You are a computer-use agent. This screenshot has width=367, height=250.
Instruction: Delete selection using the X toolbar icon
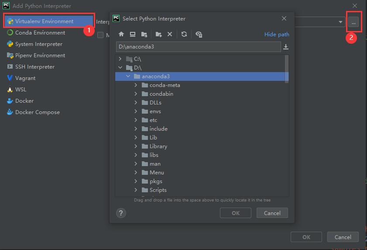pos(170,34)
